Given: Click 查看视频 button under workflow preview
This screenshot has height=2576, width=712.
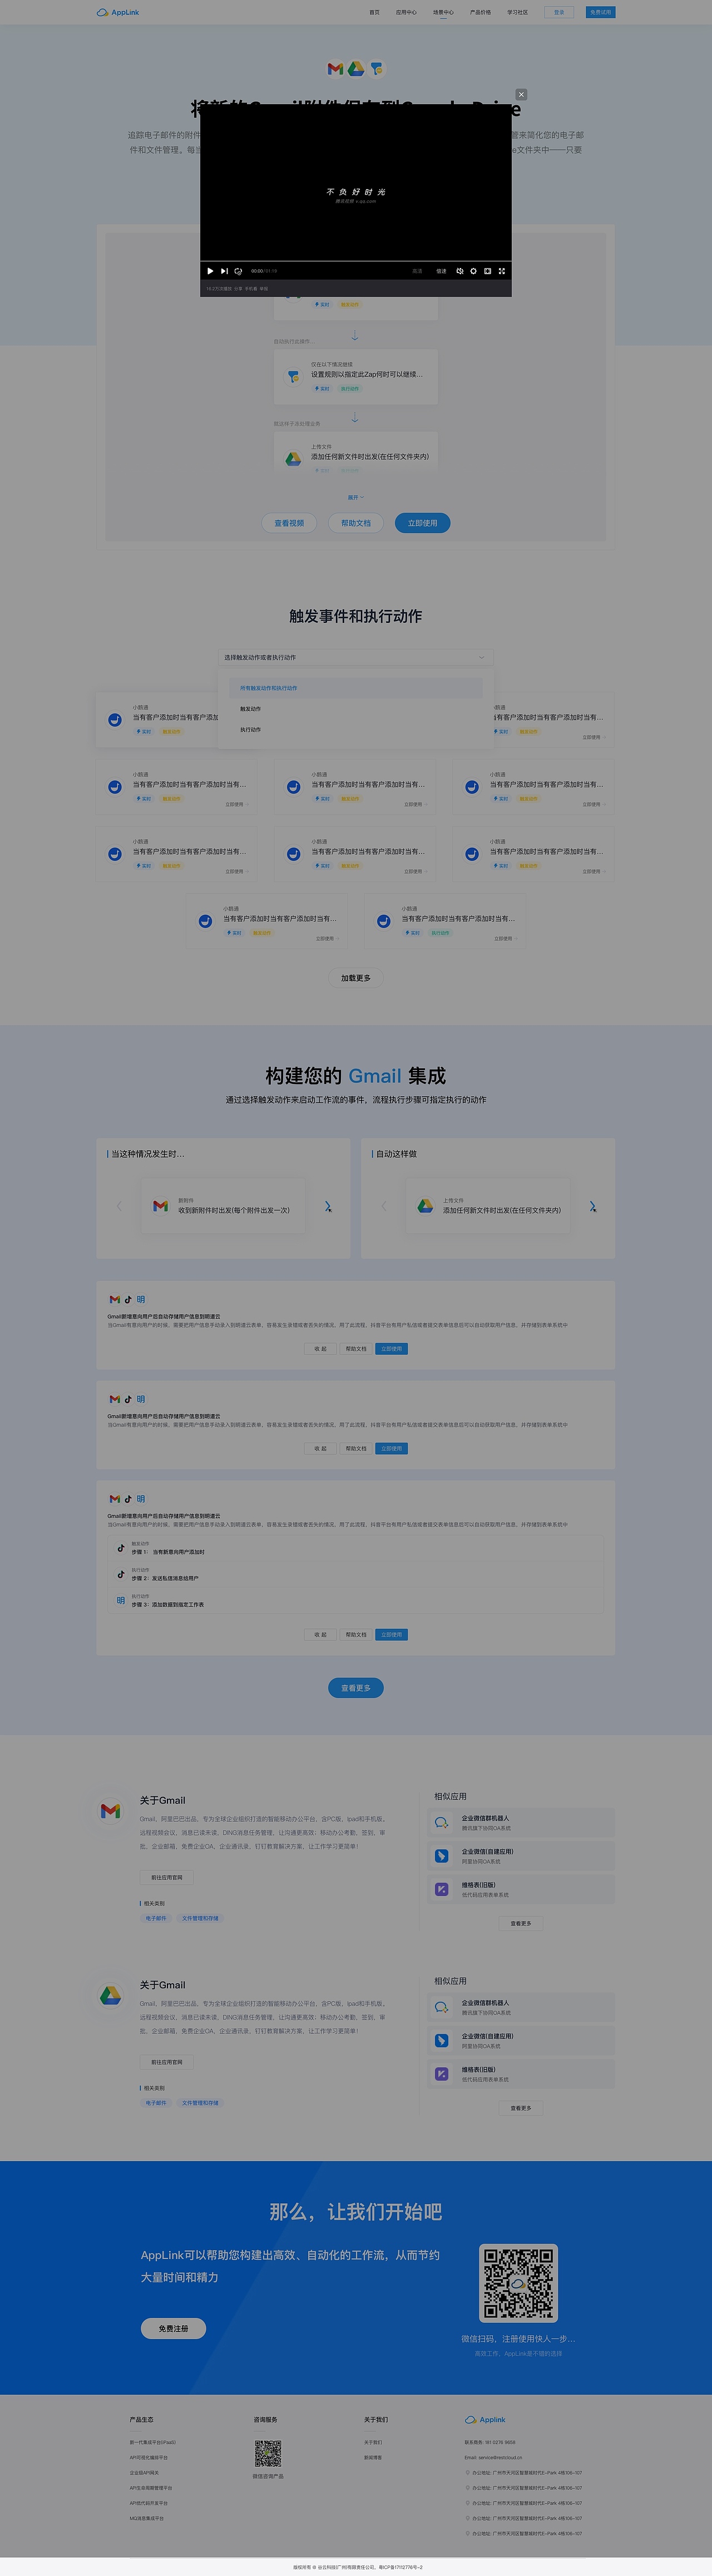Looking at the screenshot, I should tap(289, 523).
